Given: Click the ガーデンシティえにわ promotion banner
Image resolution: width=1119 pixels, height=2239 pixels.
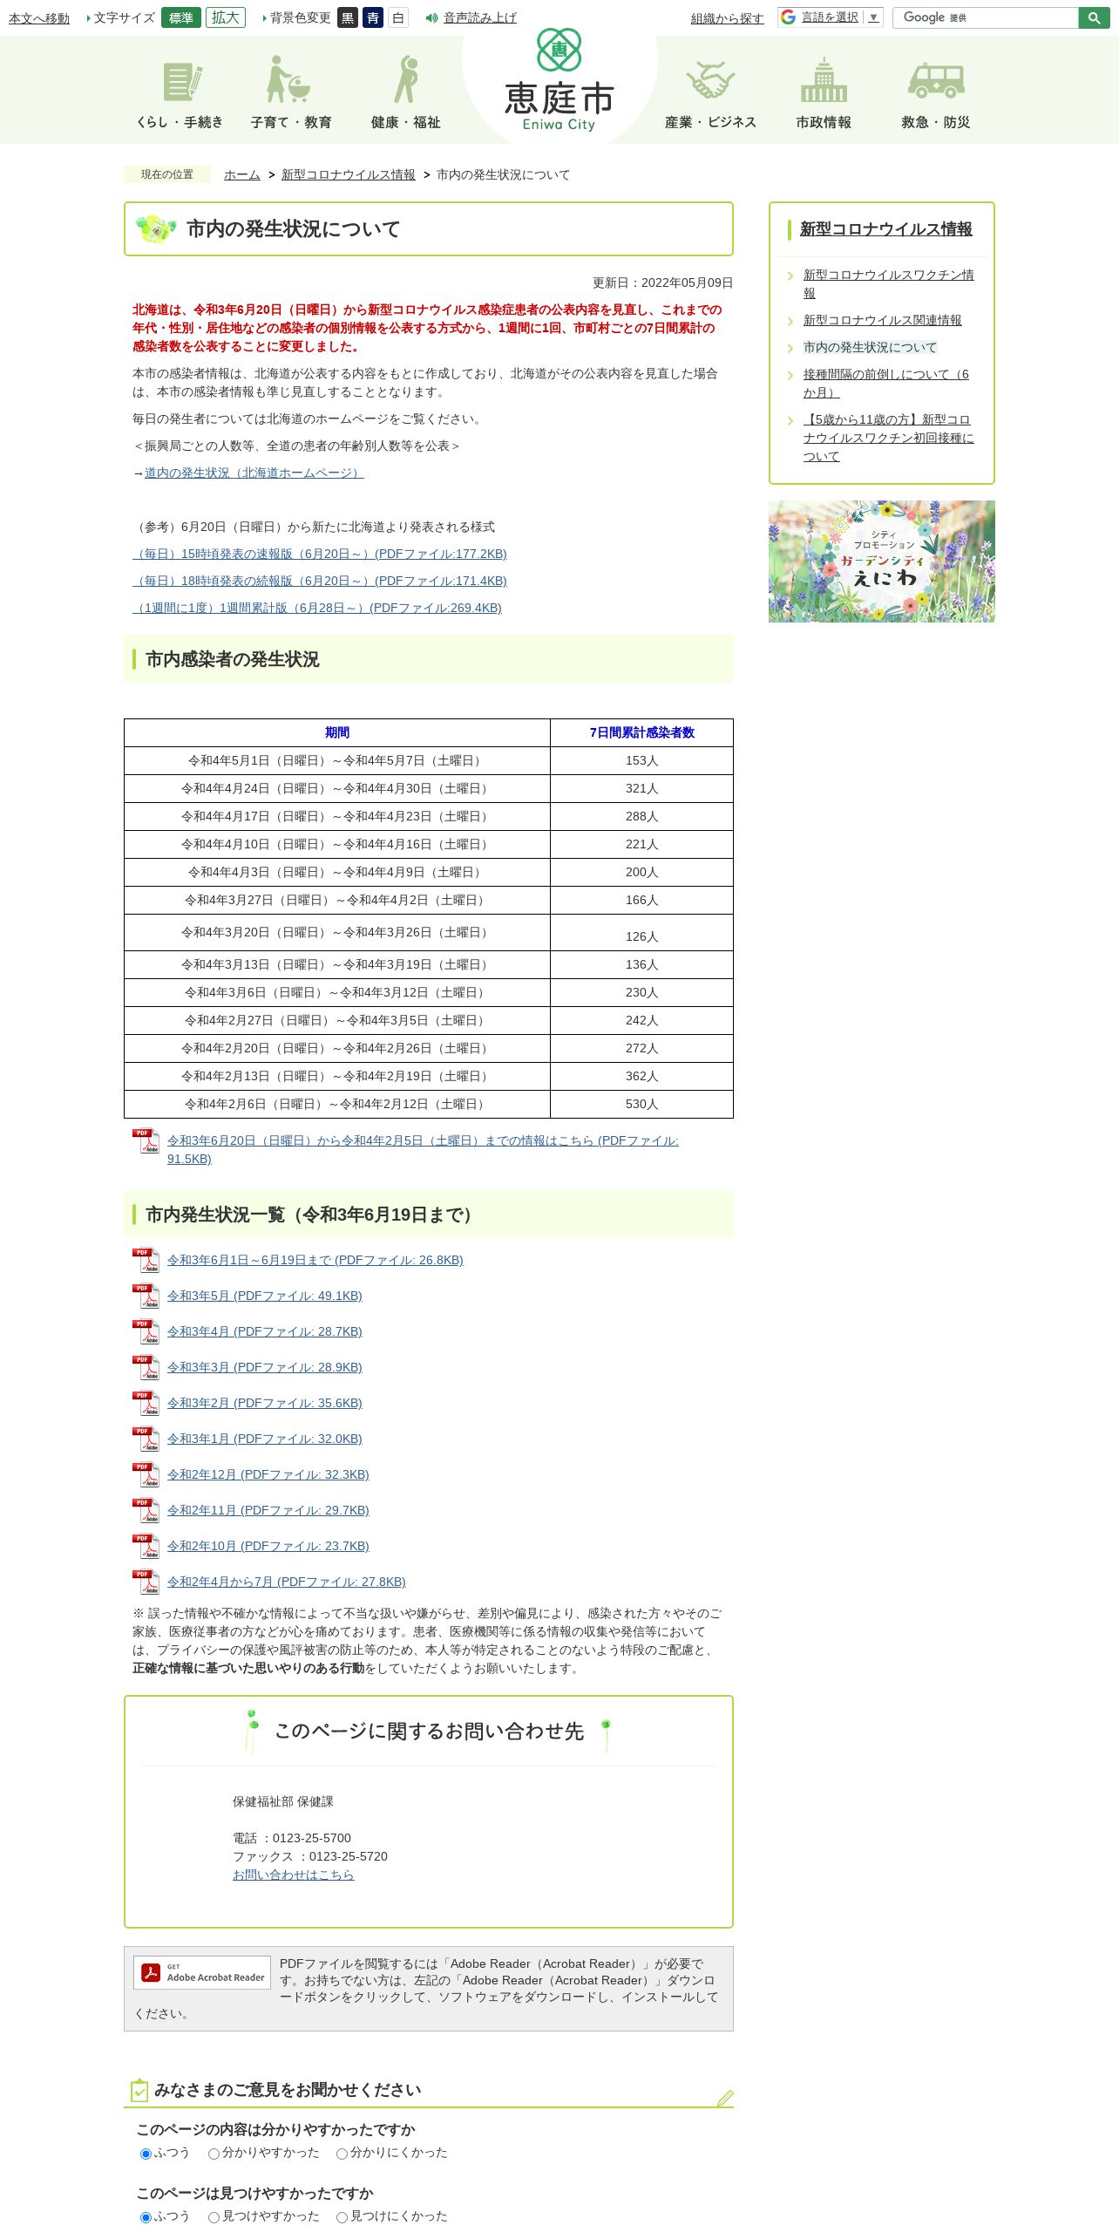Looking at the screenshot, I should pos(882,561).
